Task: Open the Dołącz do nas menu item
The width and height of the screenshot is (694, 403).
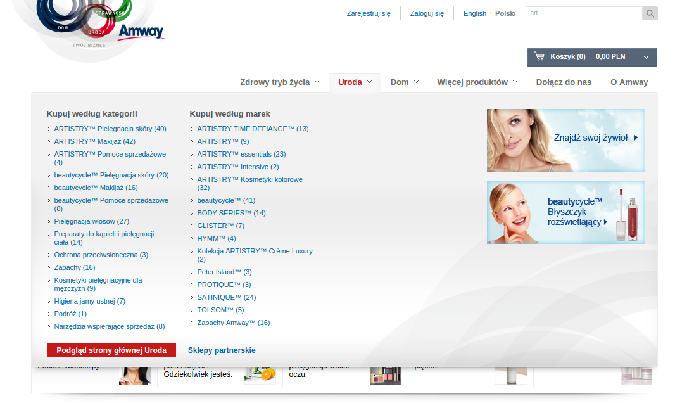Action: click(x=564, y=82)
